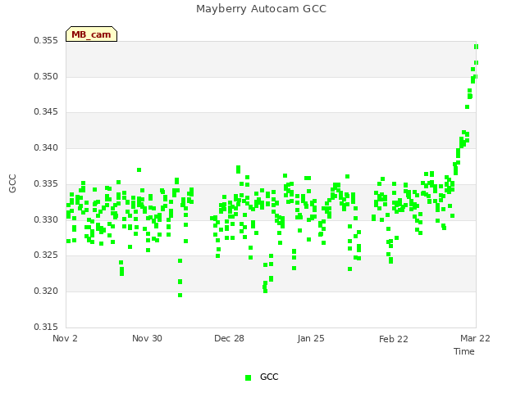Click the 0.325 y-axis tick label
Screen dimensions: 525x393
click(46, 255)
